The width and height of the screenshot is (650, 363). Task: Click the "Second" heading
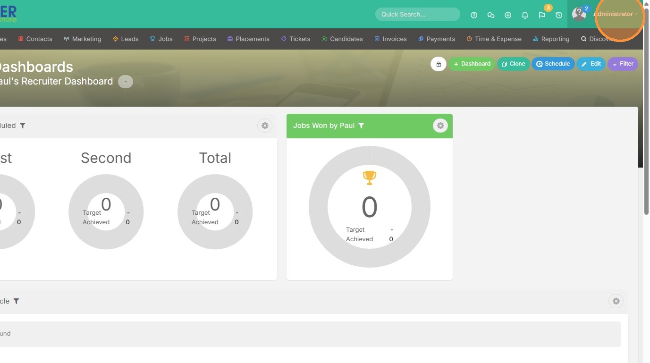pyautogui.click(x=106, y=158)
